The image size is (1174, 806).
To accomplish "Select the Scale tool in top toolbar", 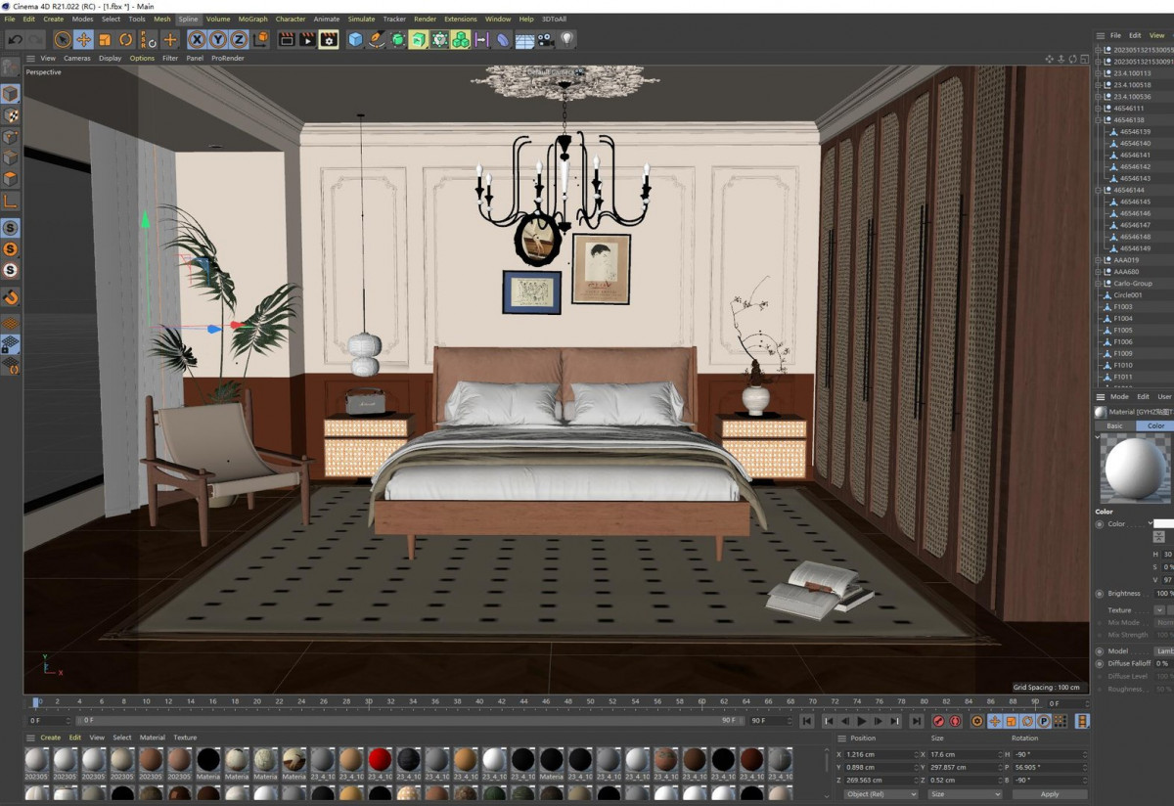I will coord(105,40).
